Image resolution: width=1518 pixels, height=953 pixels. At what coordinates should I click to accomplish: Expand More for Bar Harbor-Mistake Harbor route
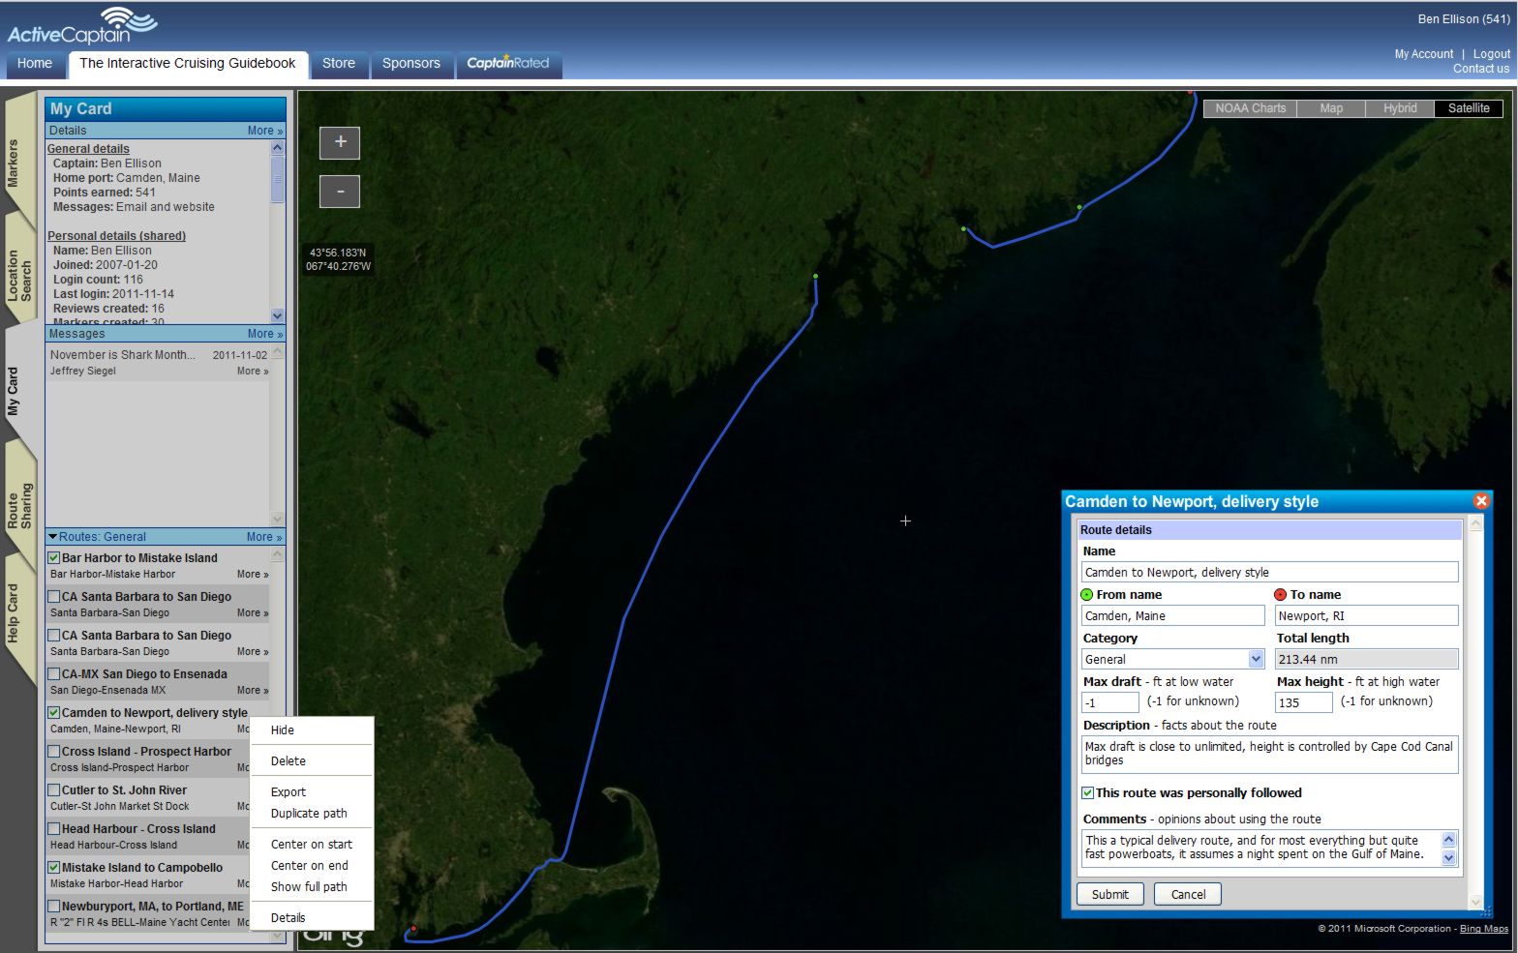pos(253,575)
